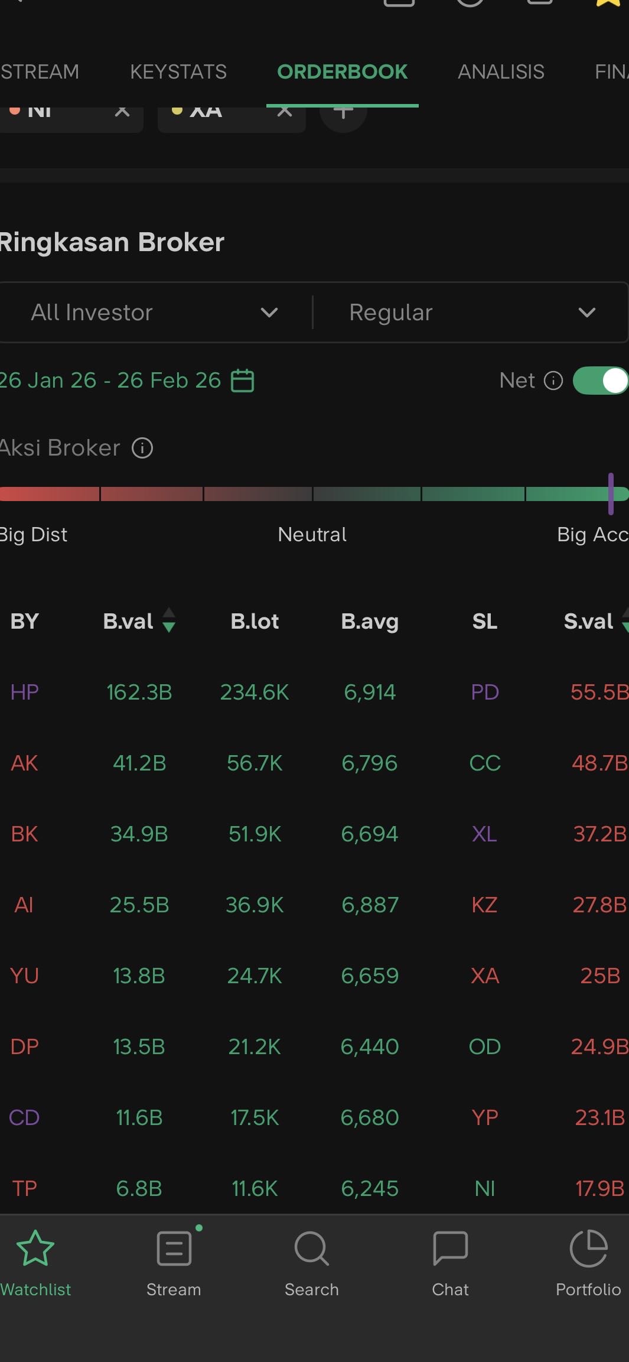Switch to the ANALISIS tab
The height and width of the screenshot is (1362, 629).
[x=501, y=72]
